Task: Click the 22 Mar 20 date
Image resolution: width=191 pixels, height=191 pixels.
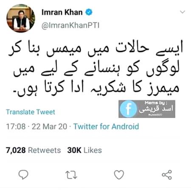Action: pos(49,126)
